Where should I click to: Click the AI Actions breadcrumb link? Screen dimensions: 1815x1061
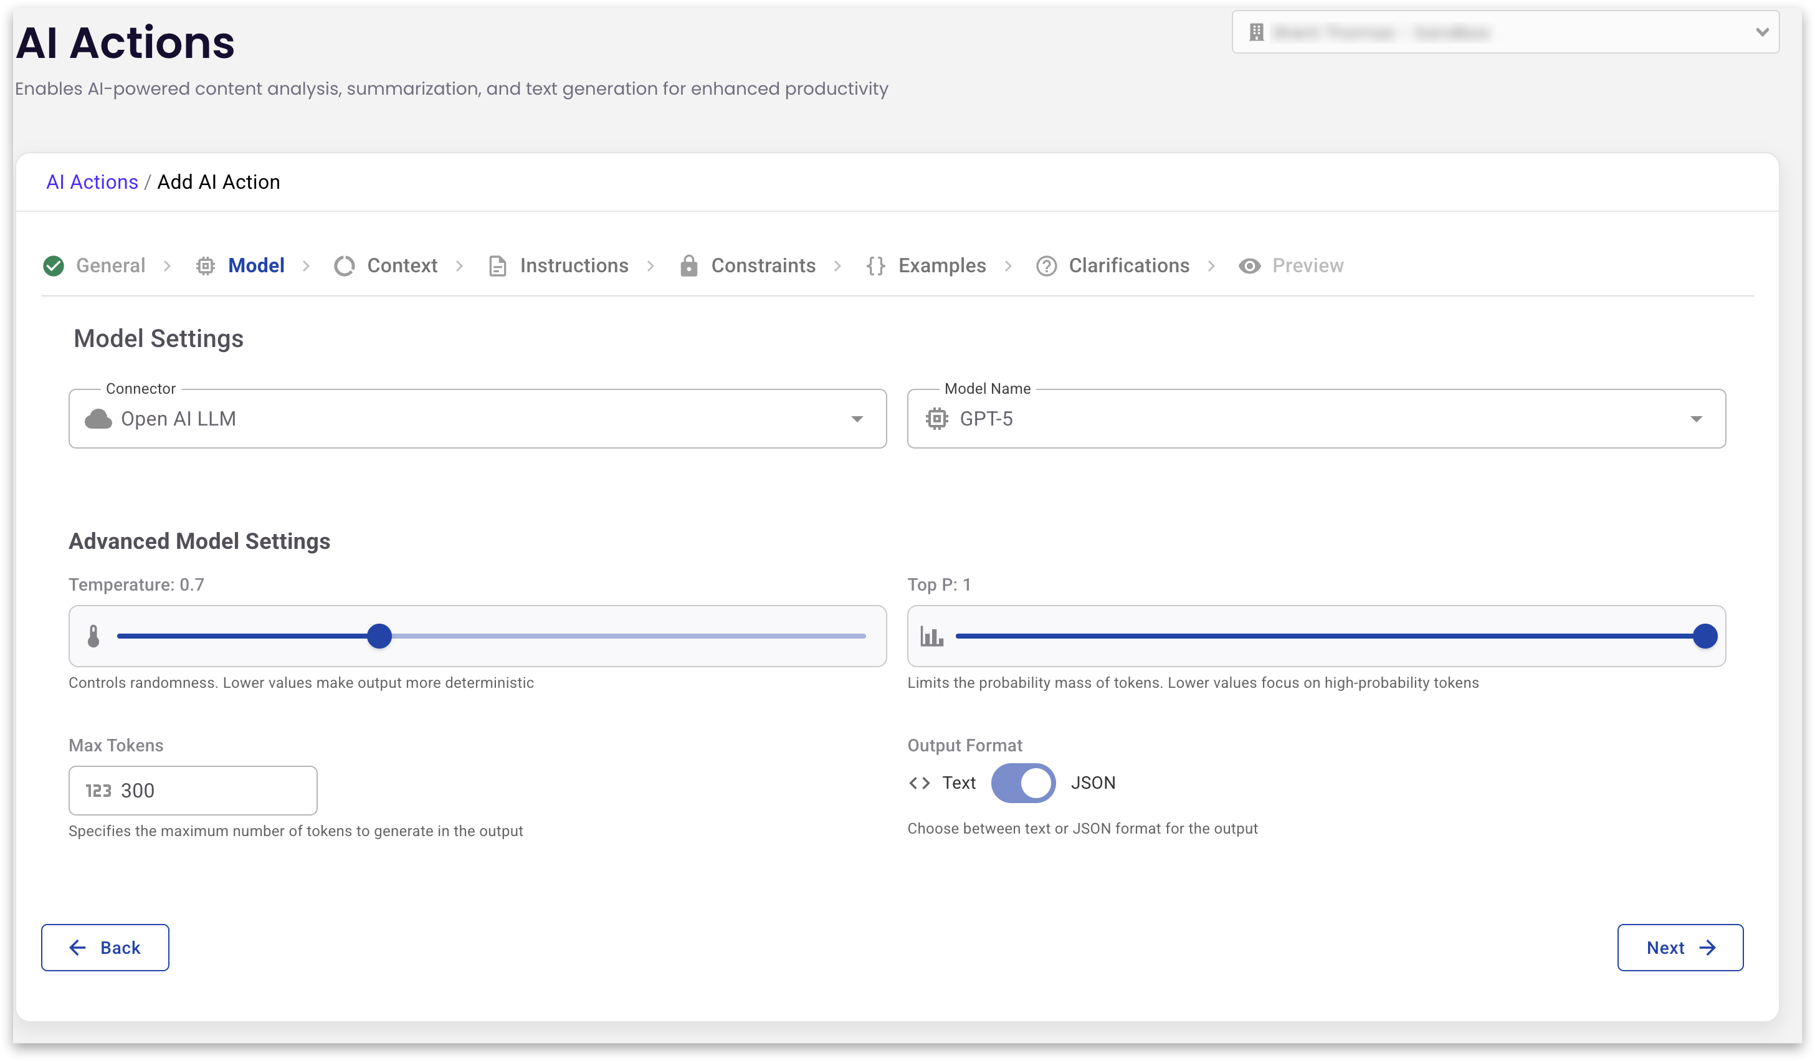(92, 183)
